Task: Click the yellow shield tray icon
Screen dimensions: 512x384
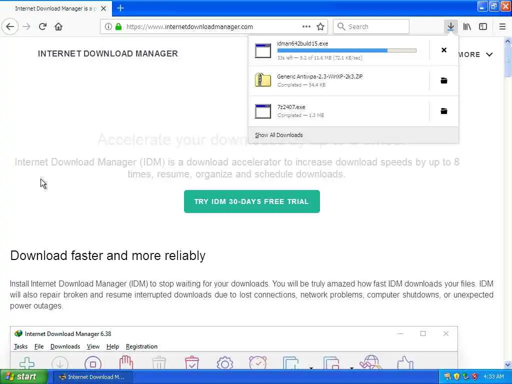Action: (456, 376)
